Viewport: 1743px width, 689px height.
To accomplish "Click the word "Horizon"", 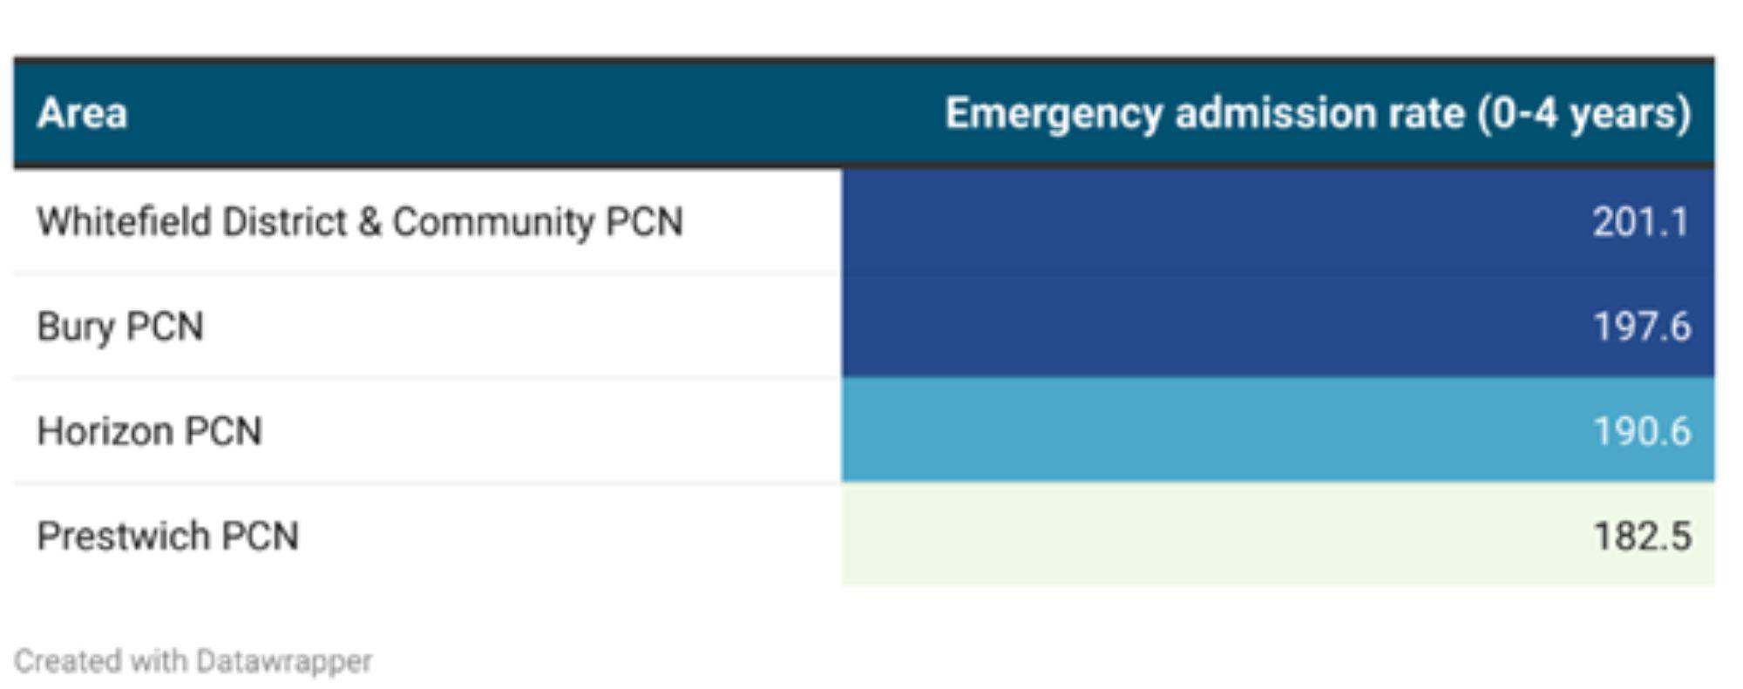I will (105, 431).
